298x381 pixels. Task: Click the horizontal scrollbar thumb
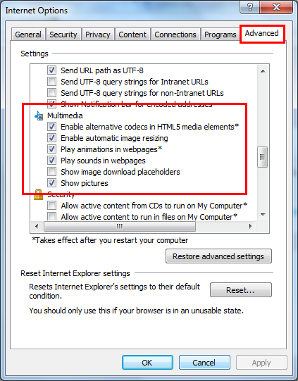coord(120,227)
